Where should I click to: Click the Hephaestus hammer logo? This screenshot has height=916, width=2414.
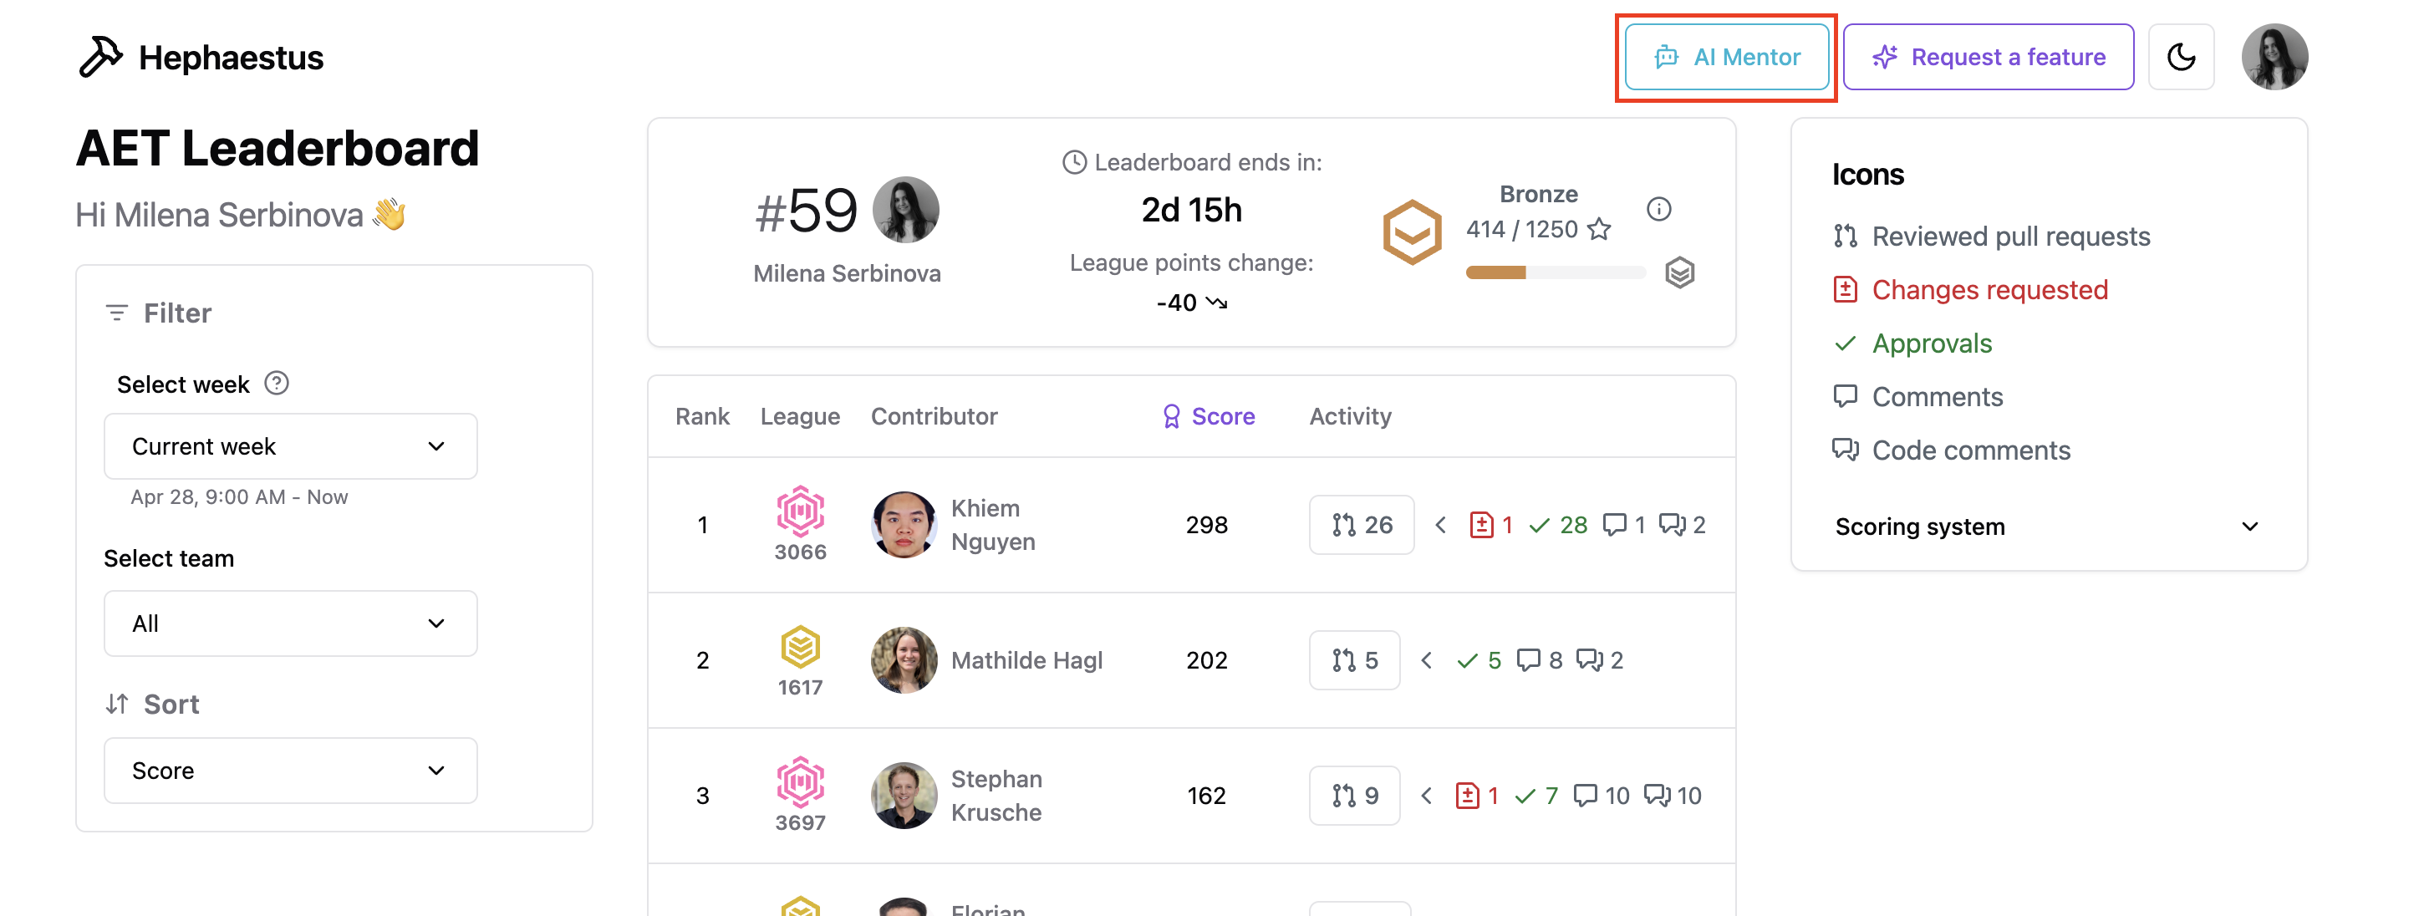pyautogui.click(x=100, y=56)
